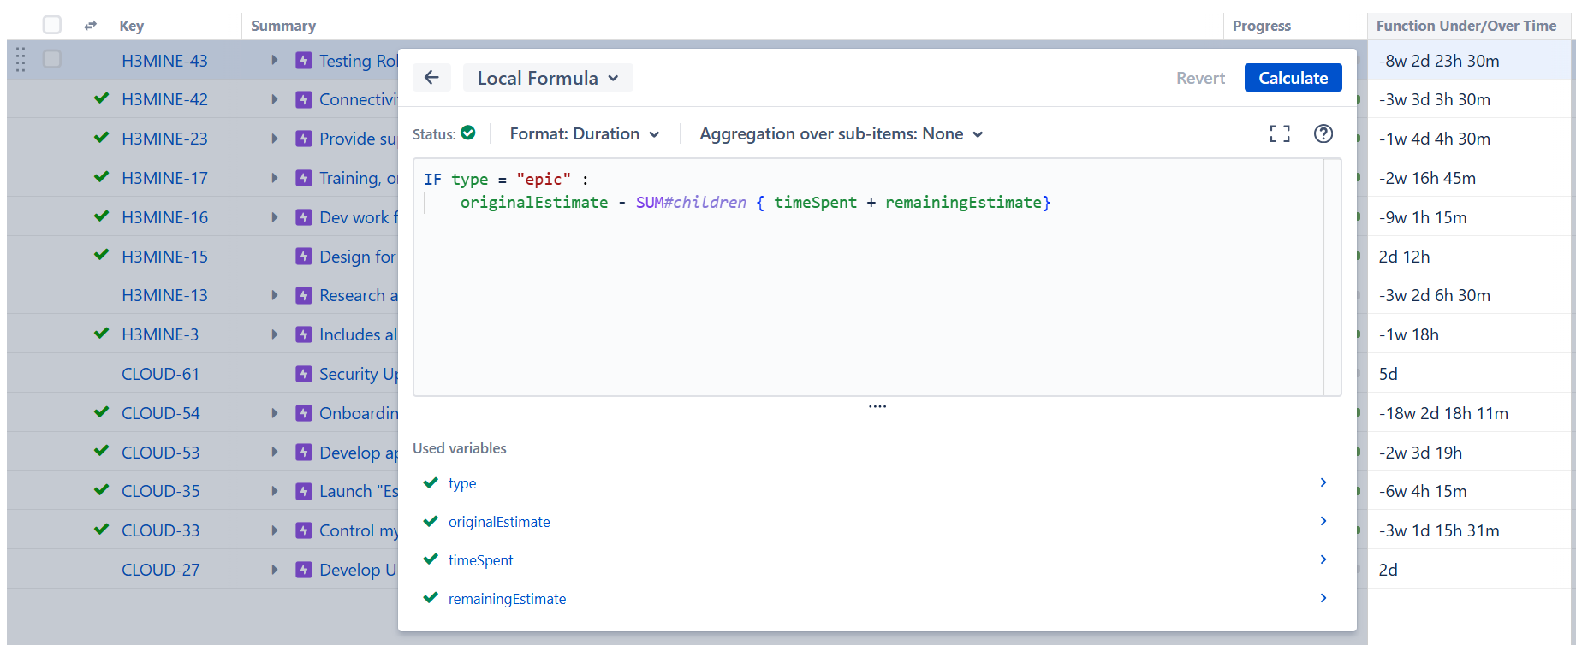Click the Function Under/Over Time column header
Image resolution: width=1576 pixels, height=645 pixels.
[1466, 26]
